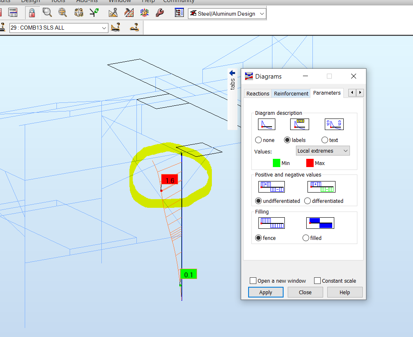Click the Close button in Diagrams

point(305,292)
